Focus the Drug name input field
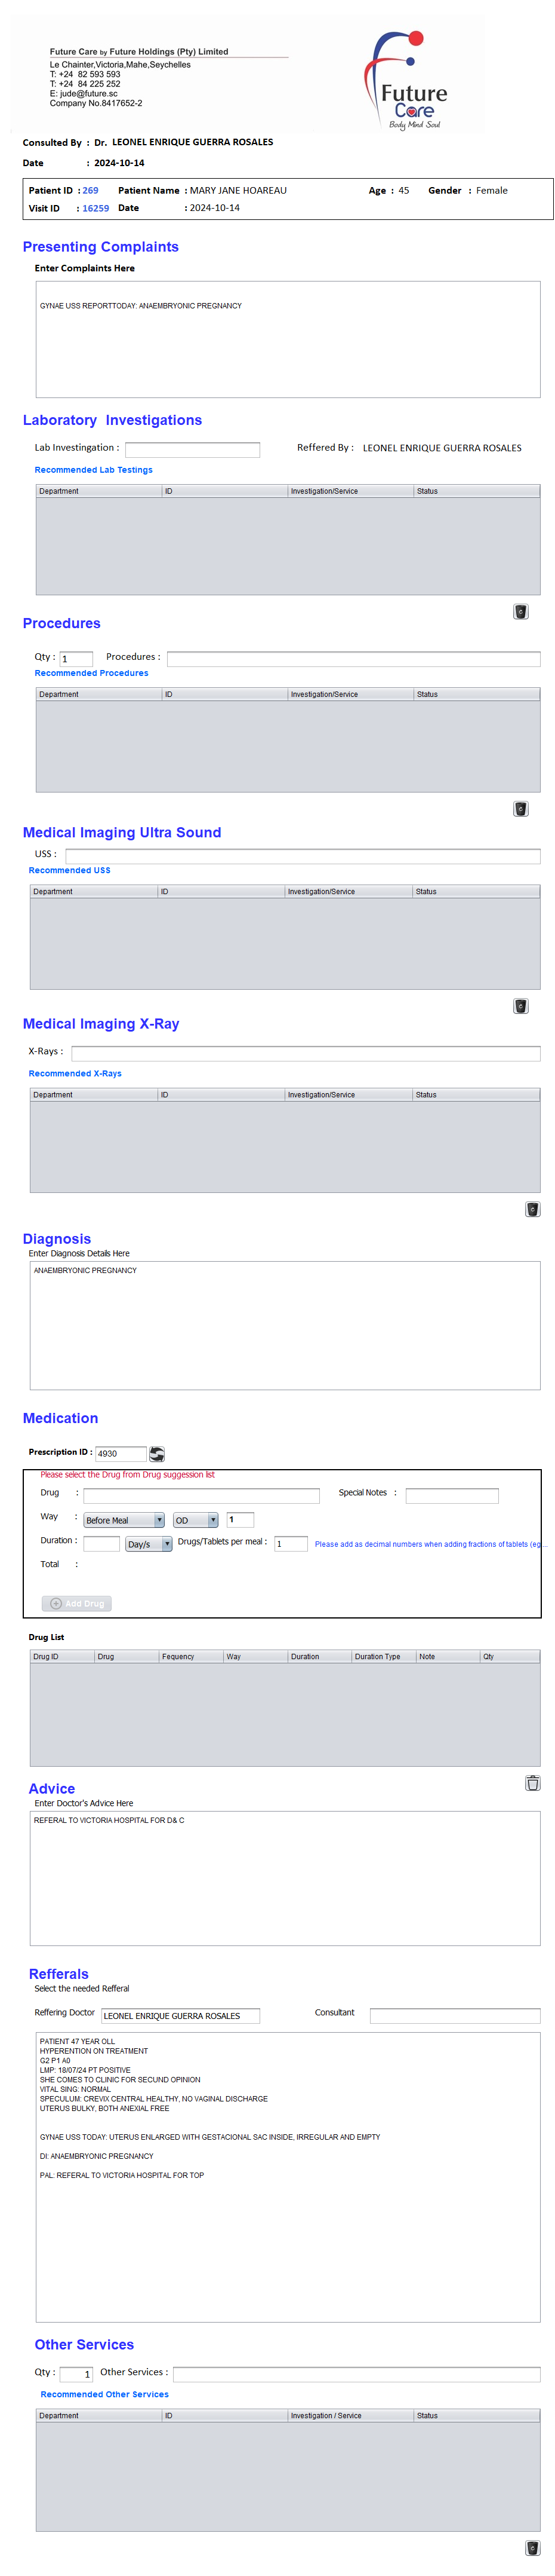The height and width of the screenshot is (2576, 555). pos(202,1495)
